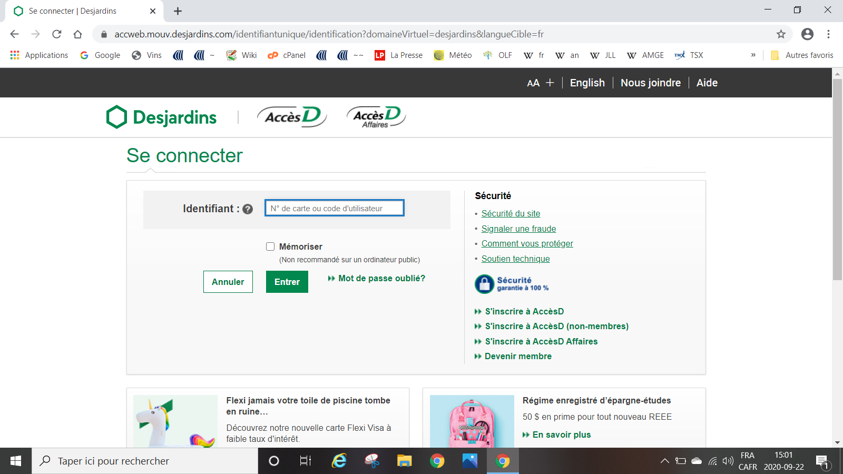This screenshot has height=474, width=843.
Task: Open the TSX bookmark
Action: coord(689,55)
